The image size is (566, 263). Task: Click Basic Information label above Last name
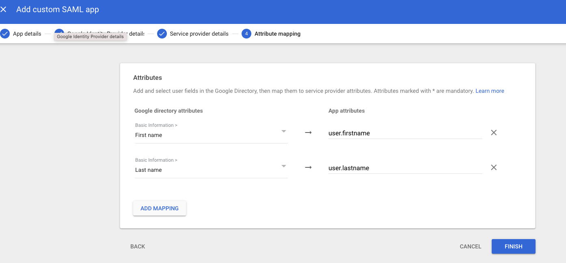(x=156, y=160)
